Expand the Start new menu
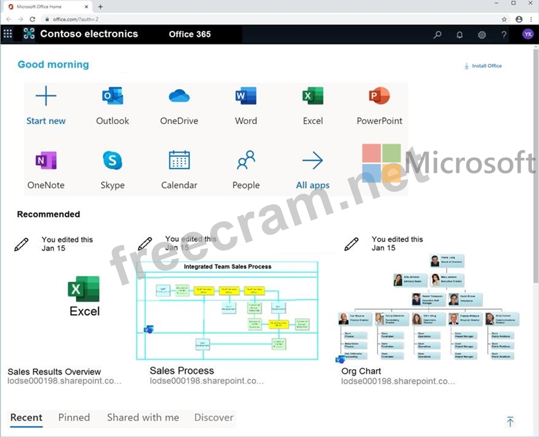Viewport: 539px width, 437px height. pyautogui.click(x=46, y=96)
